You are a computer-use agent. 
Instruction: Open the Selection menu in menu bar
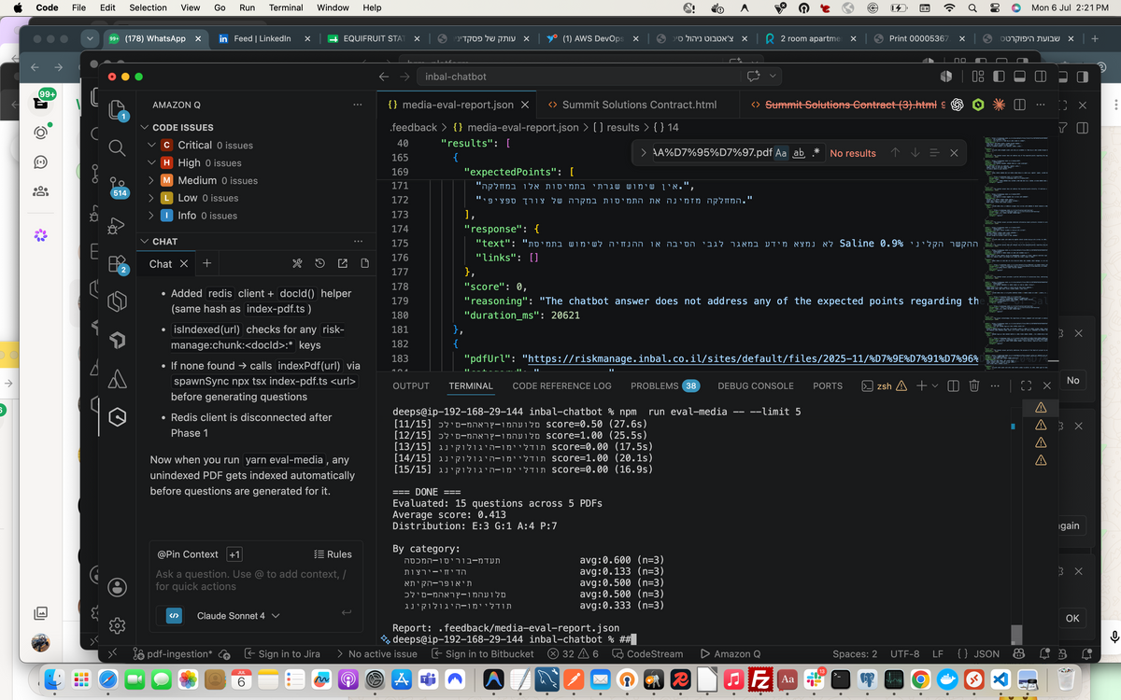[149, 7]
